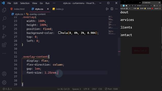162x91 pixels.
Task: Click the 'column' value on line 34
Action: [58, 65]
